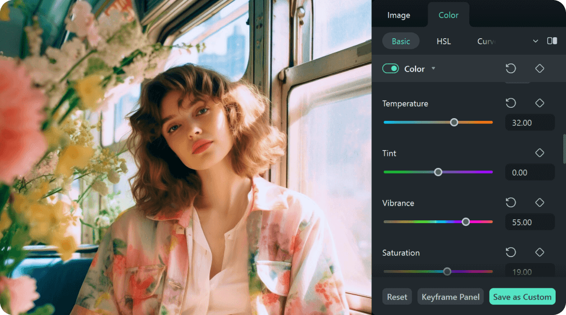Reset the Vibrance value
Image resolution: width=566 pixels, height=315 pixels.
pos(510,203)
